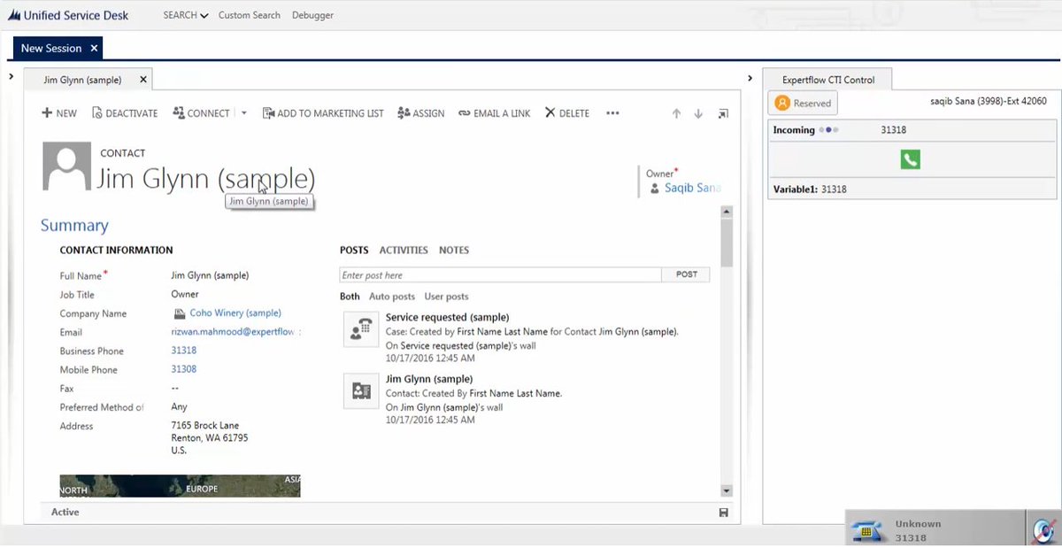This screenshot has width=1062, height=548.
Task: Click the POST button
Action: [x=686, y=274]
